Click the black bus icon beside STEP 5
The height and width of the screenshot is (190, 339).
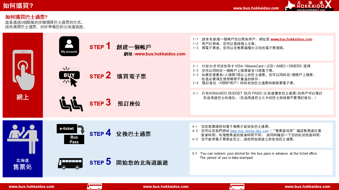coord(70,164)
